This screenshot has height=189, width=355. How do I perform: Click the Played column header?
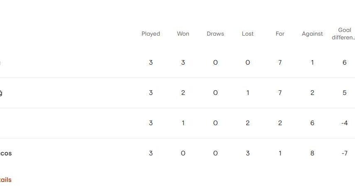(151, 34)
